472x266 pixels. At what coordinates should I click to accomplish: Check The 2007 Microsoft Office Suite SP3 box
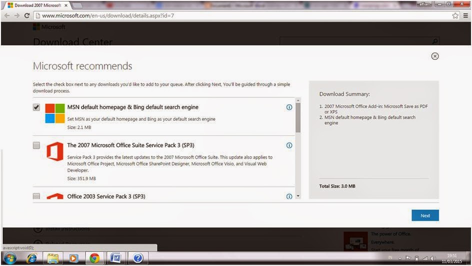36,145
